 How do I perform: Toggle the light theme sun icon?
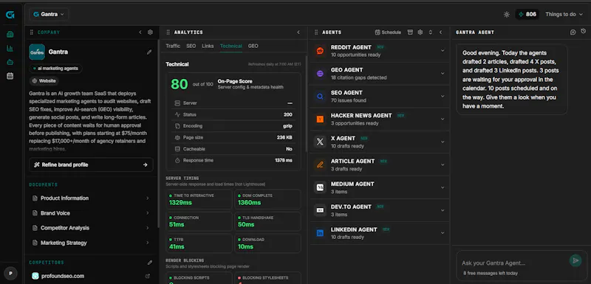point(507,14)
